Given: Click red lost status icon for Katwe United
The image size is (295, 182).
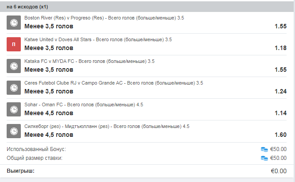Looking at the screenshot, I should coord(14,44).
